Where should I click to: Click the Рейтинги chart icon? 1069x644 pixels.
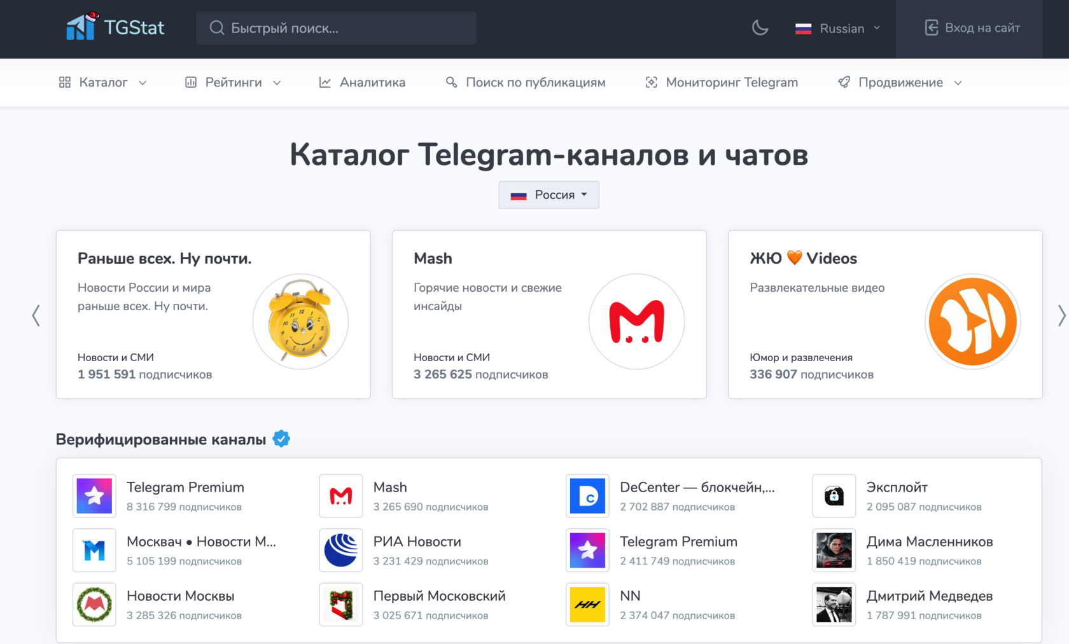pyautogui.click(x=191, y=82)
